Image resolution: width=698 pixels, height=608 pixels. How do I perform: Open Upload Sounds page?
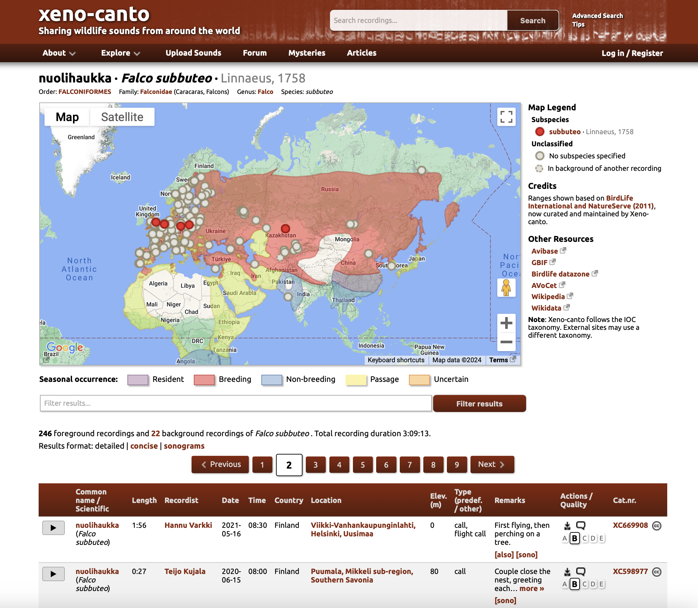pos(193,53)
